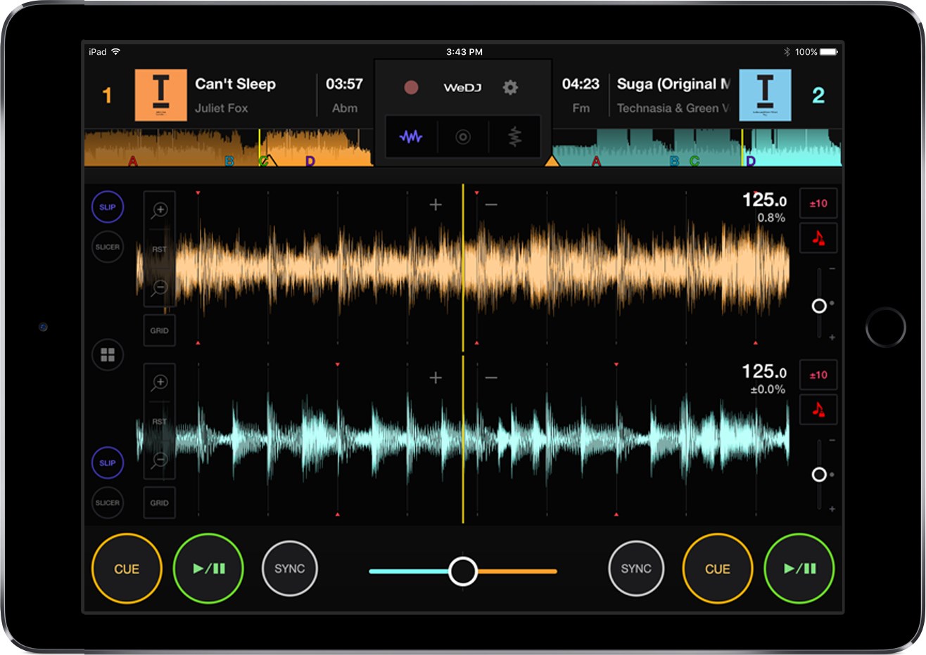926x655 pixels.
Task: Select the Suga (Original M track title
Action: 673,84
